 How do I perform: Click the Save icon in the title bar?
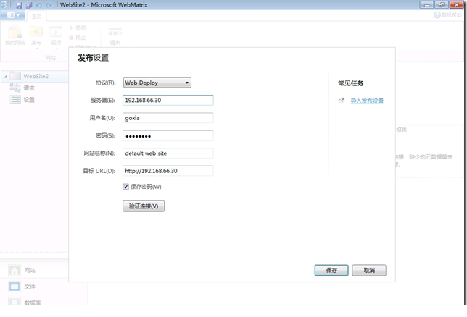(19, 5)
